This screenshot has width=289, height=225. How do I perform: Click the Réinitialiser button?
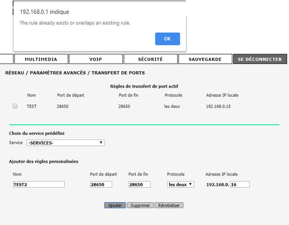click(x=169, y=205)
